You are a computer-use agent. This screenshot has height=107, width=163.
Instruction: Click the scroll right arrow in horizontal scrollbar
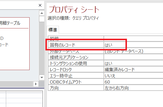point(36,84)
